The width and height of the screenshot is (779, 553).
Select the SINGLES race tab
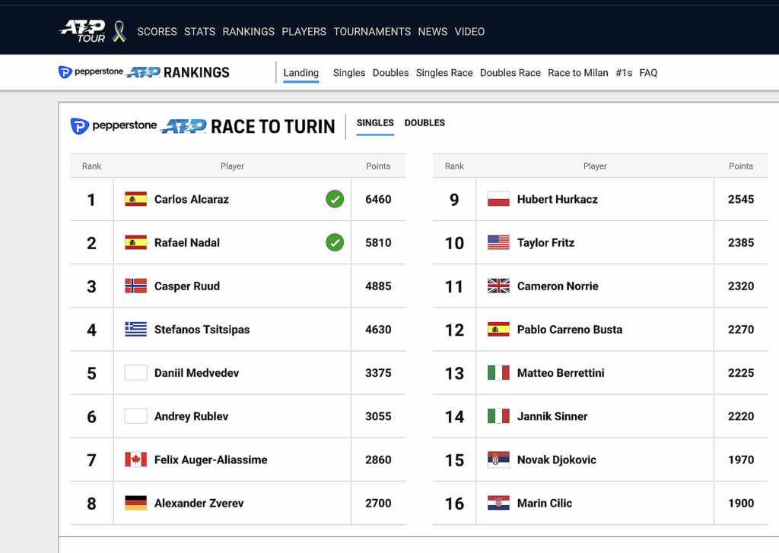[x=375, y=123]
